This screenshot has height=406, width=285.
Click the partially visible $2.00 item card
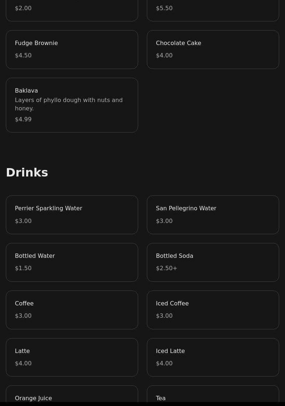point(72,10)
